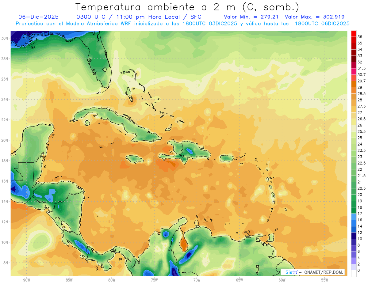
Task: Select the 'Valor Max. = 302.919' text
Action: click(x=315, y=17)
